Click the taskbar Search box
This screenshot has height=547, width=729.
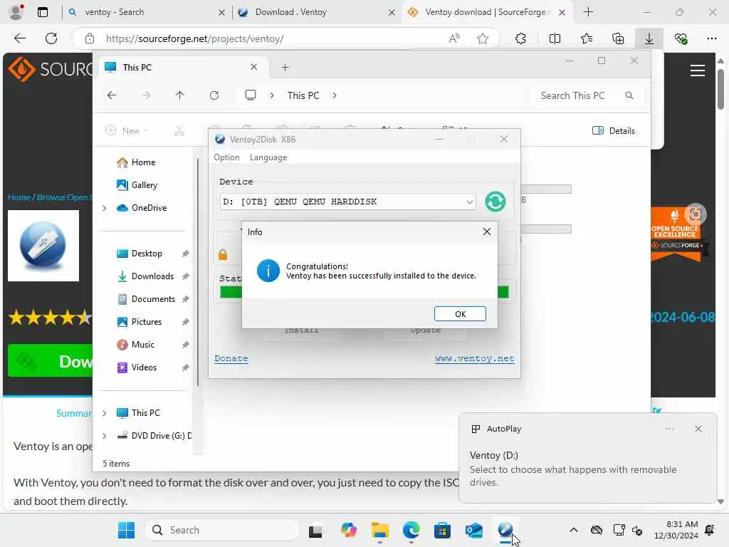(222, 530)
